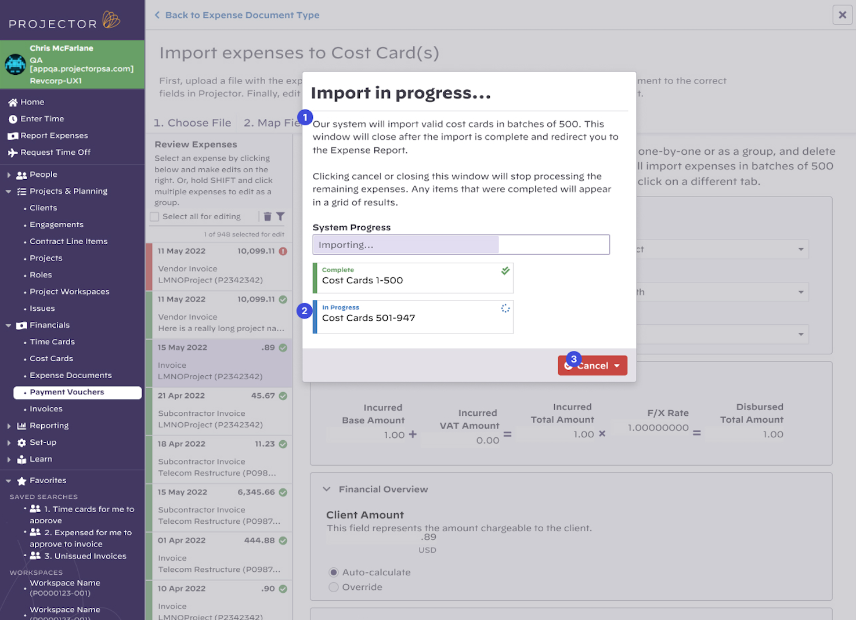Click the Report Expenses money icon
This screenshot has height=620, width=856.
[13, 136]
